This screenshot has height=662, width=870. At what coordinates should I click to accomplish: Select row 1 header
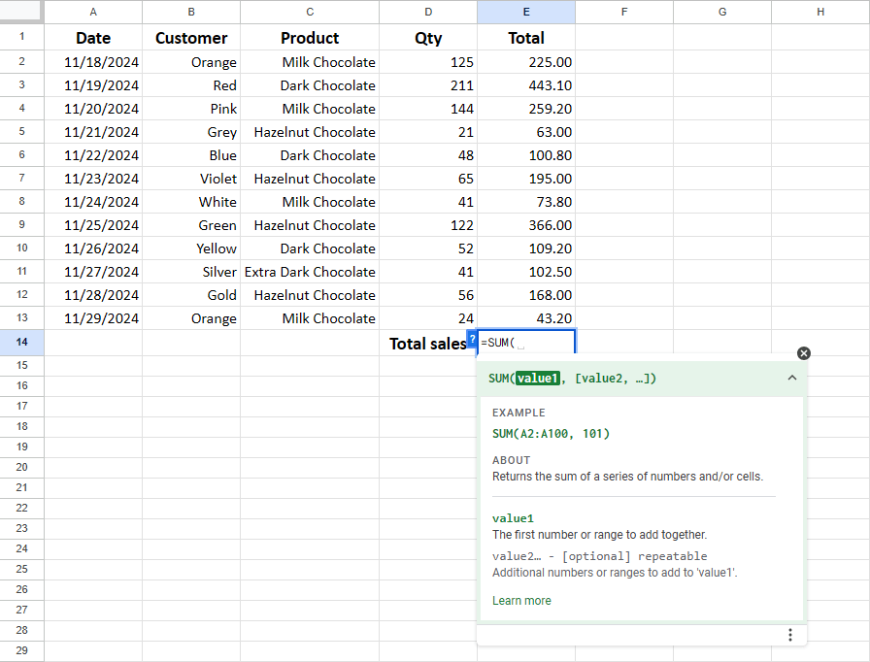coord(21,38)
